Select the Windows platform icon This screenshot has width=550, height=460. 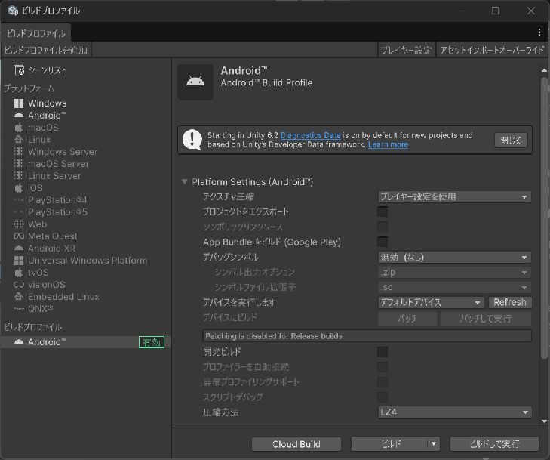point(19,103)
